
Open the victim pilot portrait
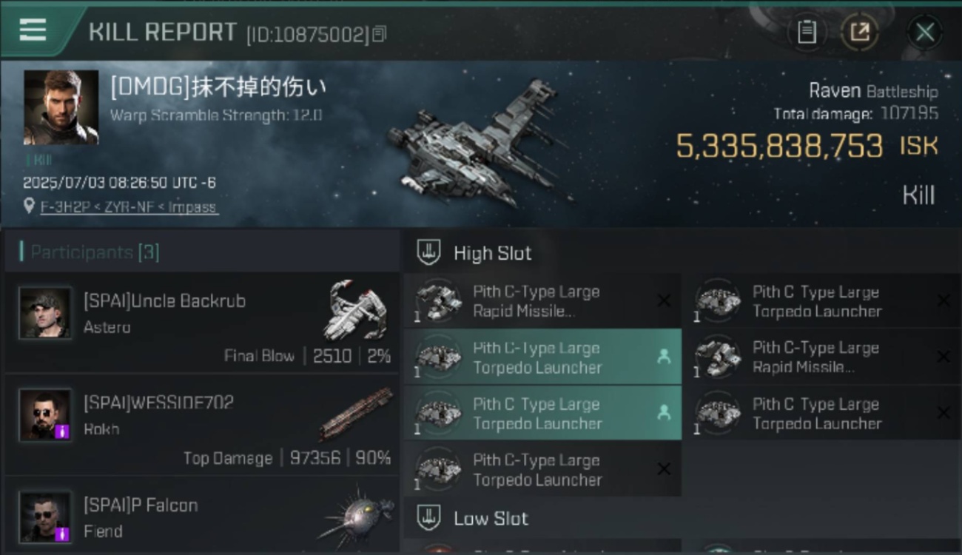pos(61,107)
